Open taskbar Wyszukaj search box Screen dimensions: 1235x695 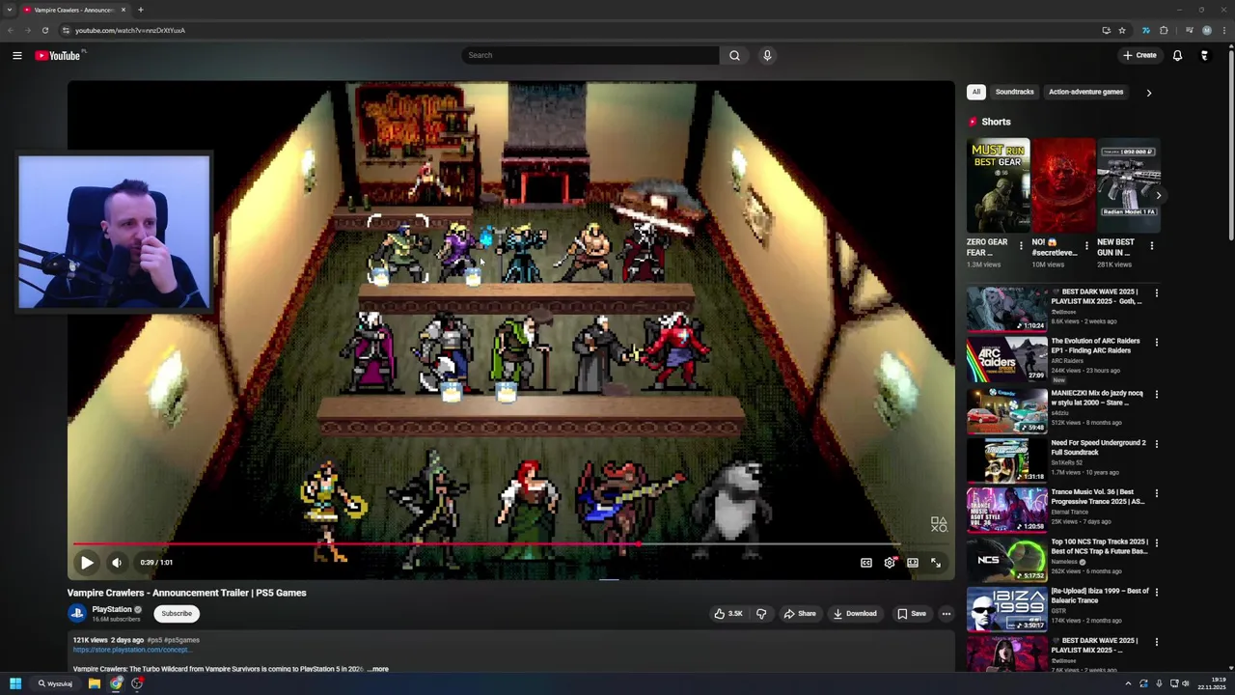(57, 683)
